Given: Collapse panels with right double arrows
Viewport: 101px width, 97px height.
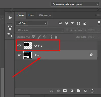Looking at the screenshot, I should [98, 10].
